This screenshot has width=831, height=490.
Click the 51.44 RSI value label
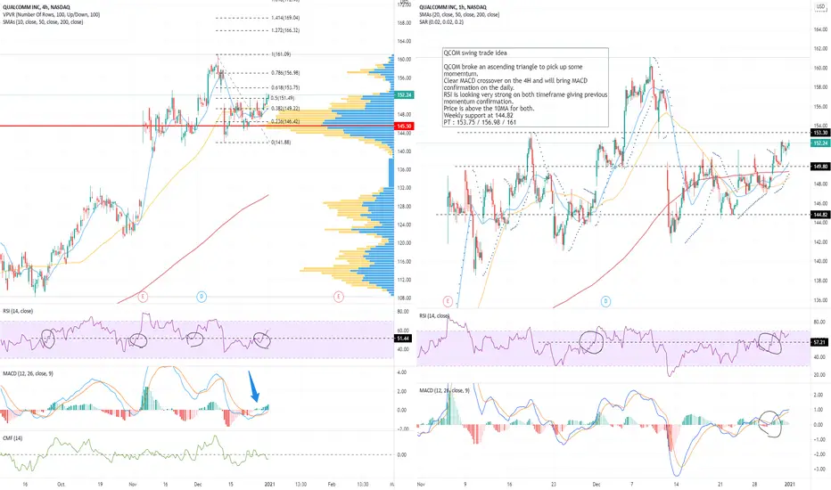tap(403, 338)
